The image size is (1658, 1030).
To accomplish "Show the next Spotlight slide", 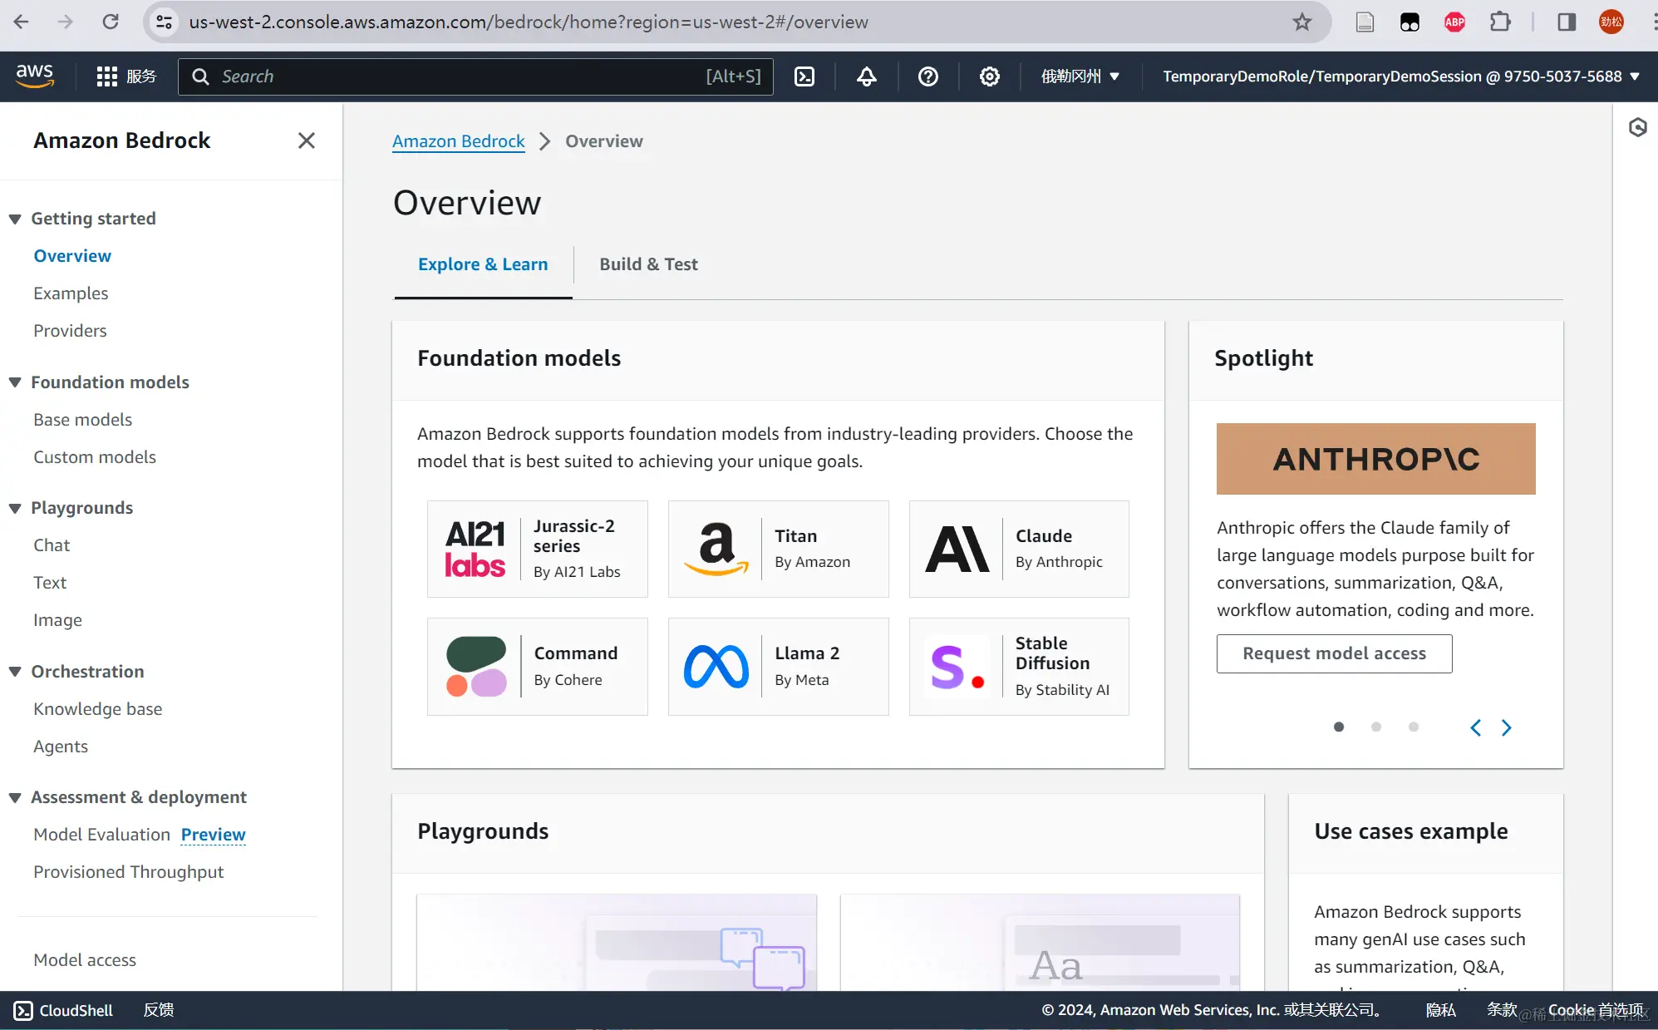I will click(x=1506, y=727).
